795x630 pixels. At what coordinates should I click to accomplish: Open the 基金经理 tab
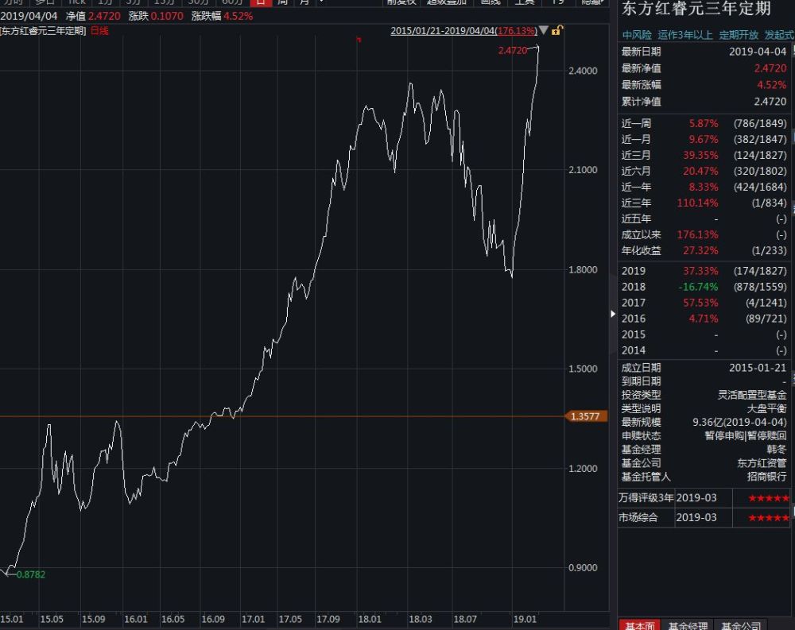pos(688,625)
